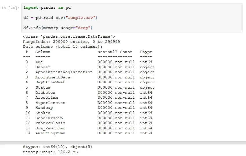Screen dimensions: 246x156
Task: Click the 'Scholarship' column name
Action: [49, 118]
